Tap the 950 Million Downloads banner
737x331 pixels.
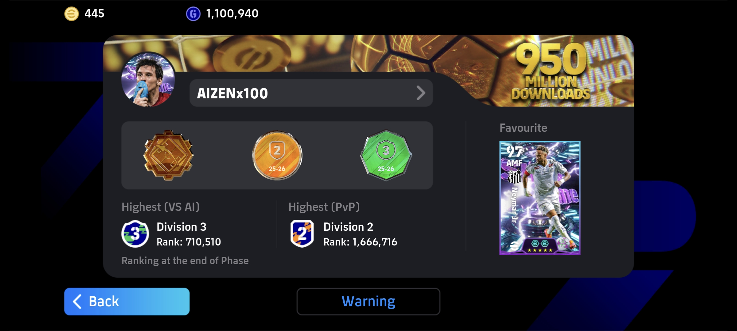click(x=551, y=71)
